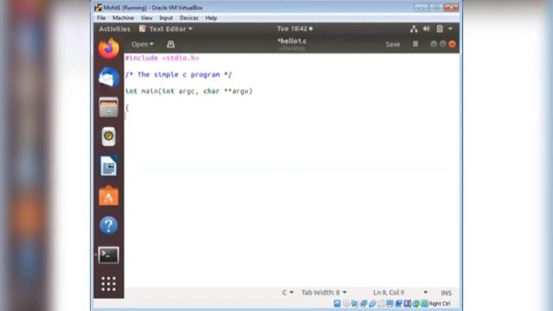Show all applications grid
This screenshot has height=311, width=553.
(109, 284)
